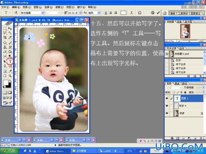Select the Smudge tool

coord(5,56)
